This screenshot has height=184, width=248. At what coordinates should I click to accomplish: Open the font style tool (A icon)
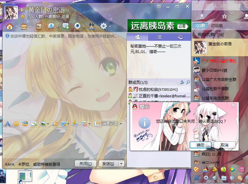pos(8,123)
